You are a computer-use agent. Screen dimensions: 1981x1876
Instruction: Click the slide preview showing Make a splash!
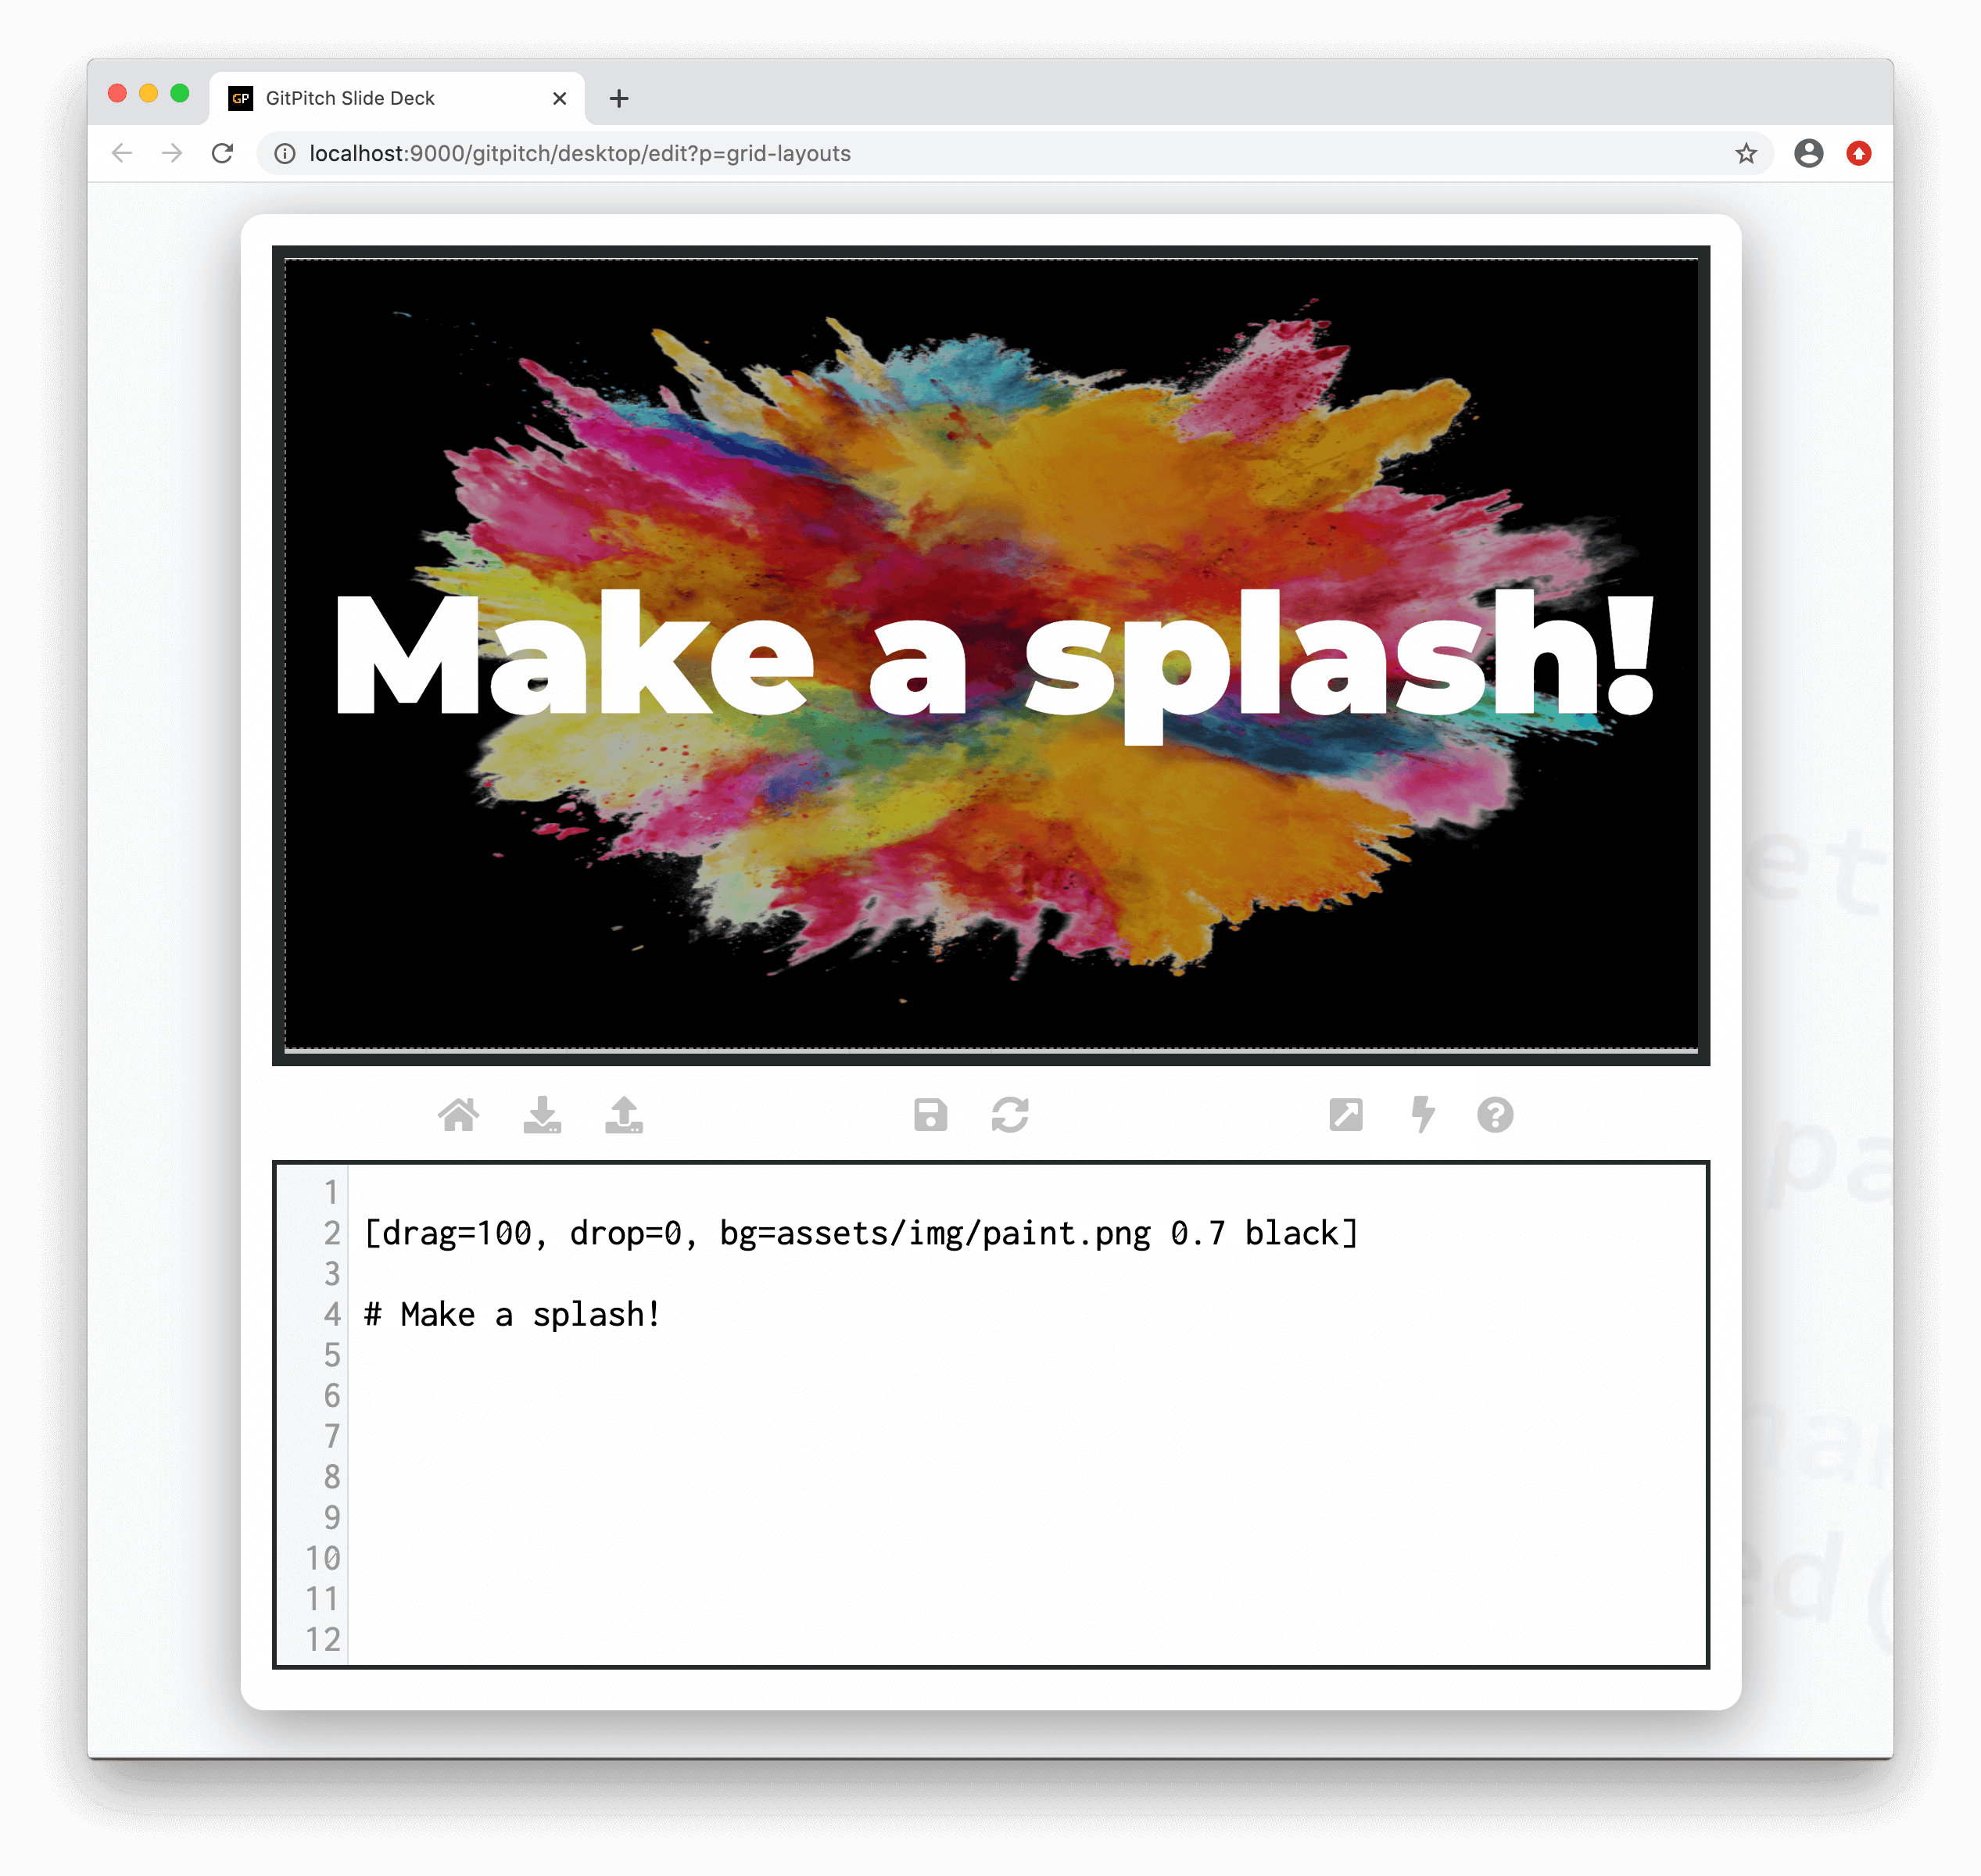pos(991,655)
